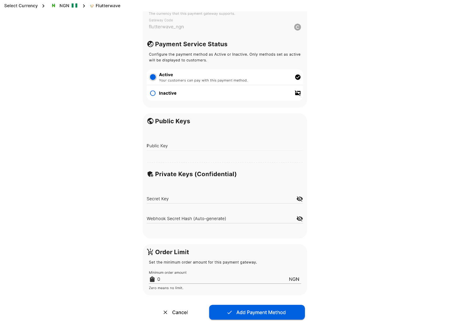Screen dimensions: 450x324
Task: Click the Public Key input field
Action: click(225, 146)
